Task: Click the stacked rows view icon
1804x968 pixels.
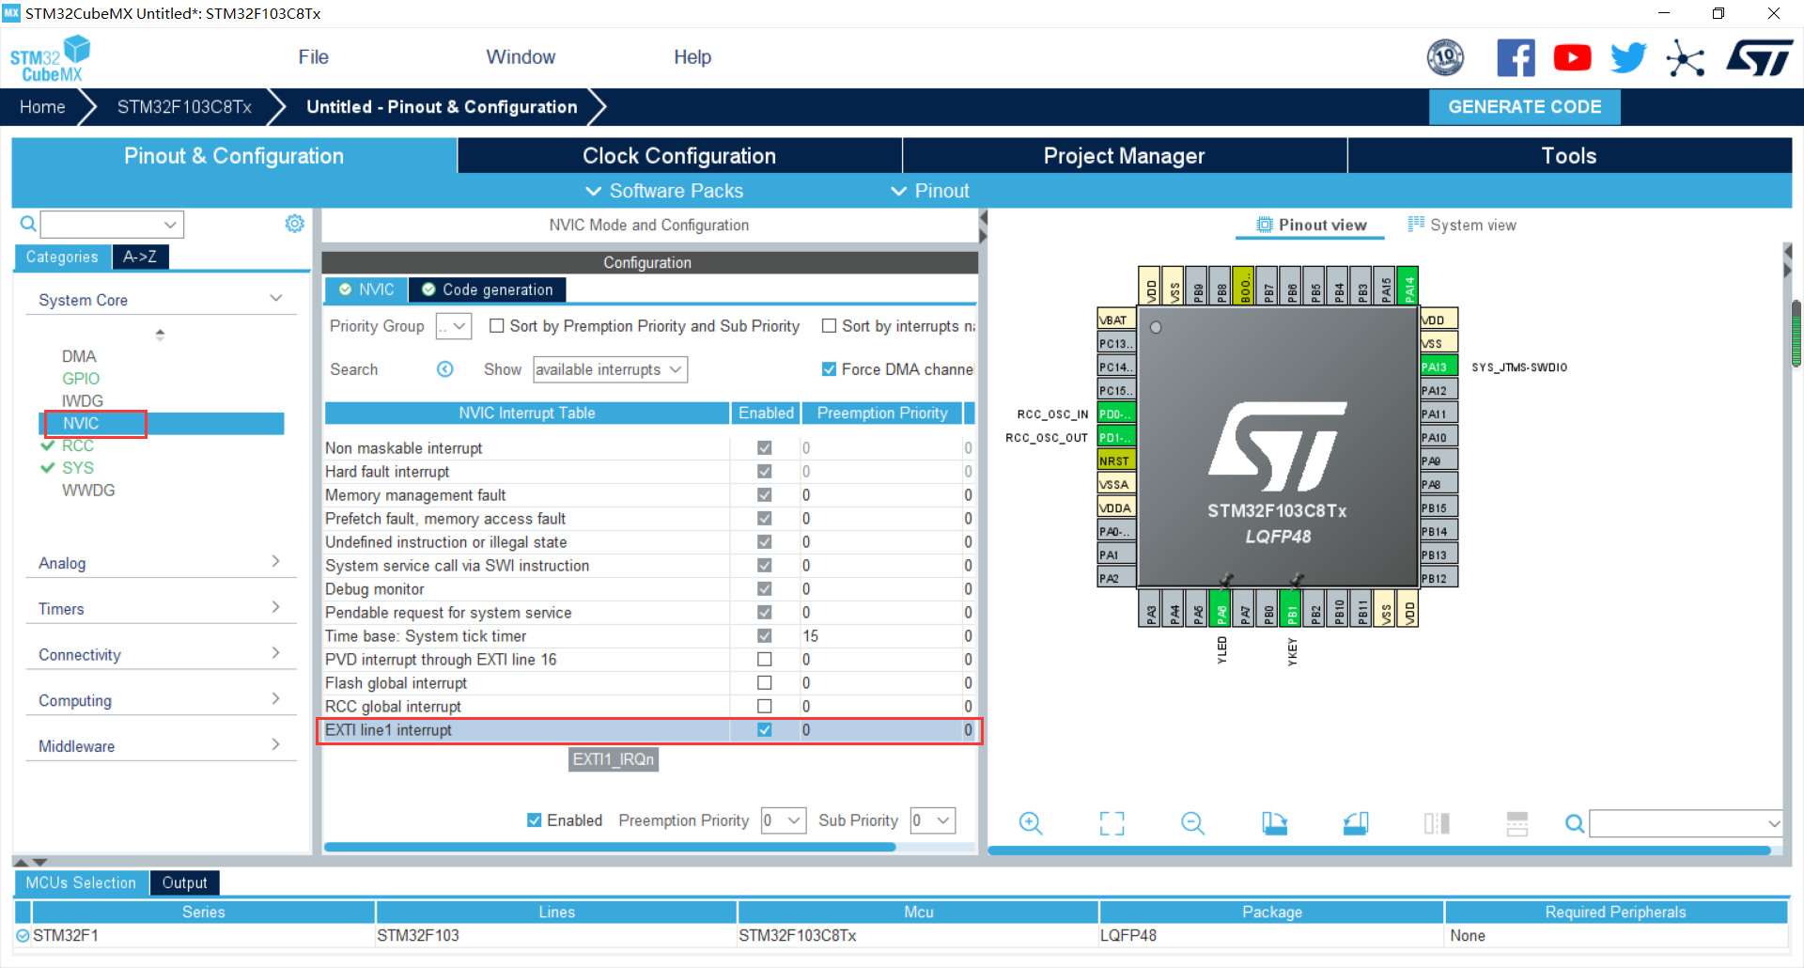Action: click(x=1517, y=824)
